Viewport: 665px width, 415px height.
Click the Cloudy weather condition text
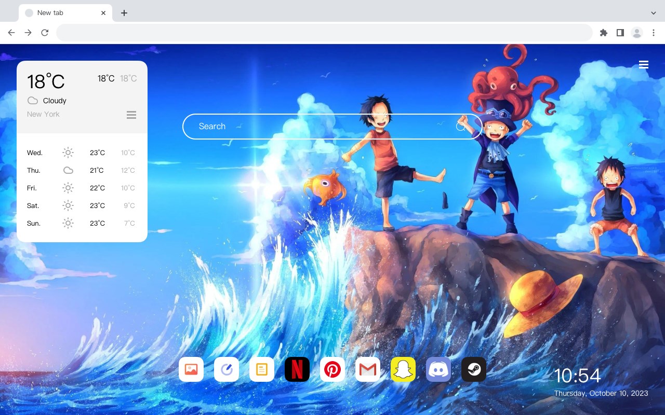click(x=55, y=101)
